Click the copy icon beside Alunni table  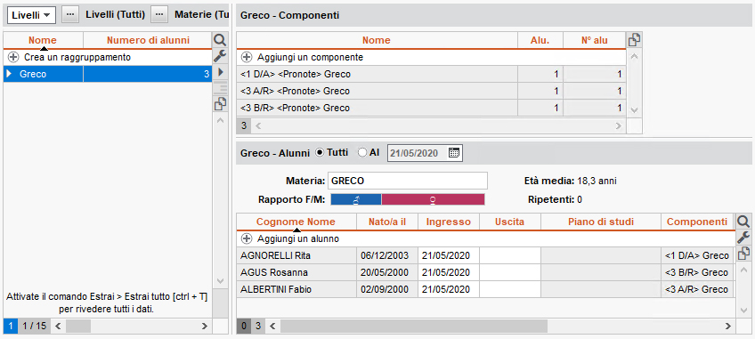point(743,253)
